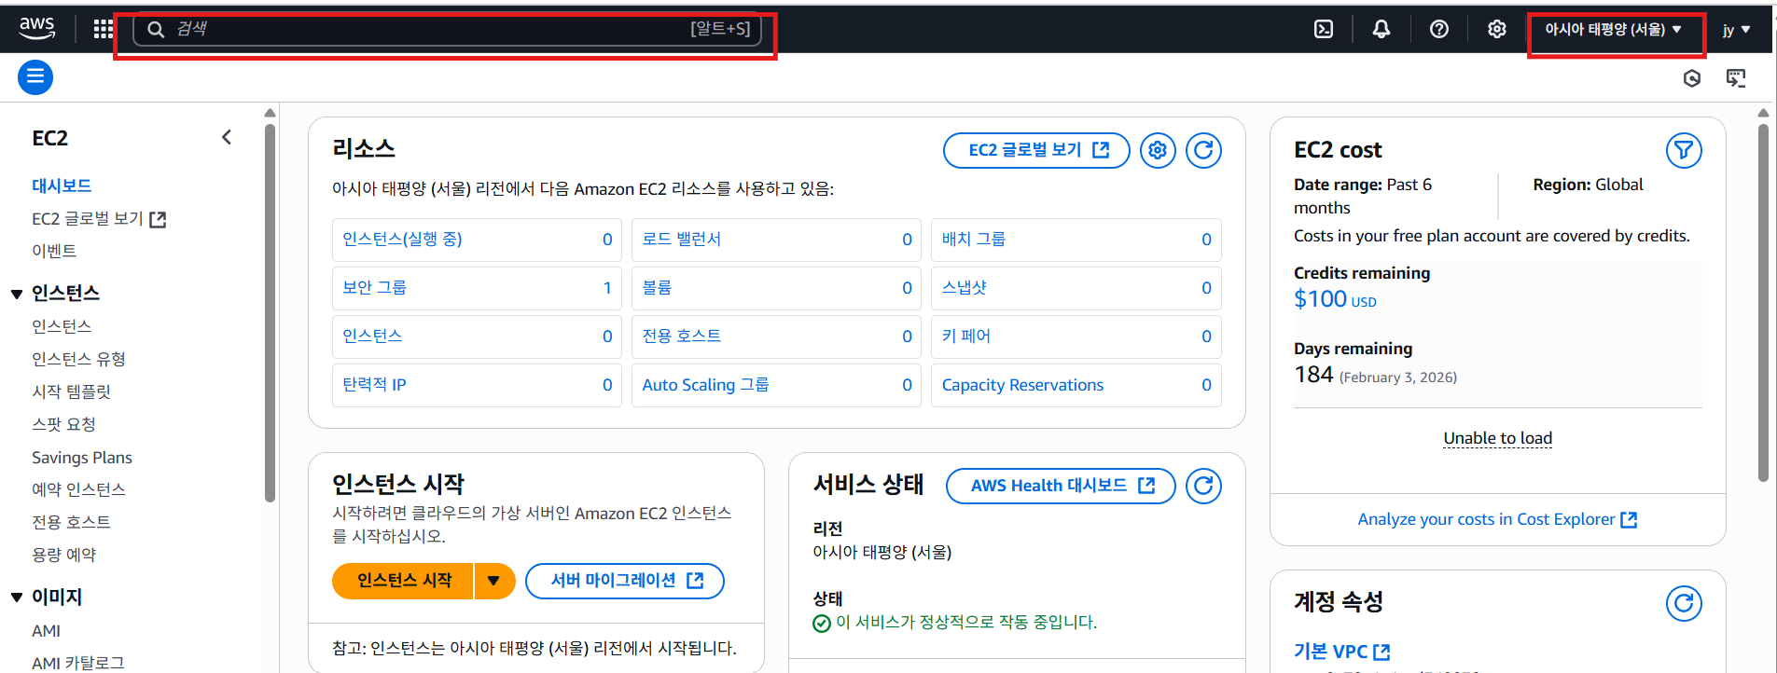Open 전용 호스트 in the sidebar
The image size is (1777, 673).
point(71,522)
